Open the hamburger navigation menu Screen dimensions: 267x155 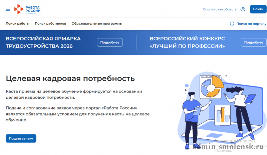8,9
